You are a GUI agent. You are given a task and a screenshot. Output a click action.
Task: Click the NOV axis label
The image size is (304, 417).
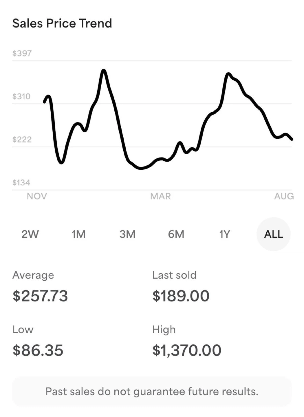[37, 196]
